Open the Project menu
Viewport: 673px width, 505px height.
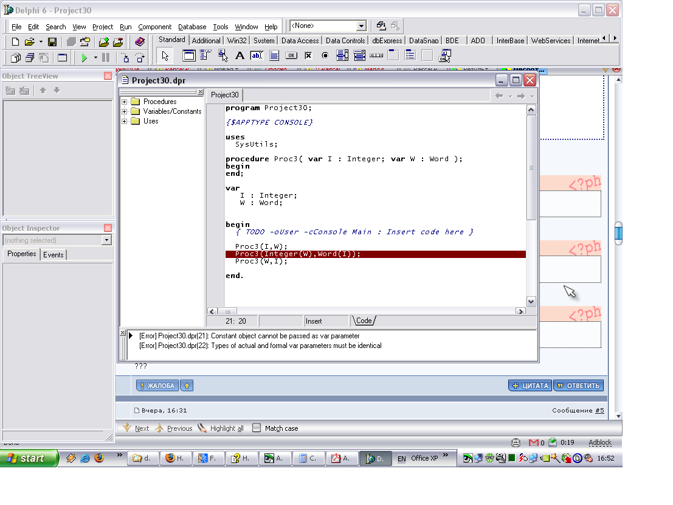click(x=103, y=27)
